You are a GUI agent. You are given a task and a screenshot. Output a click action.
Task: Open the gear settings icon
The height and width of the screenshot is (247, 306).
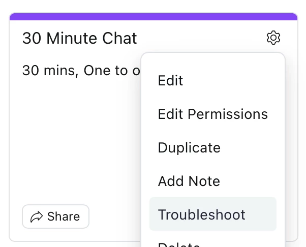click(273, 38)
